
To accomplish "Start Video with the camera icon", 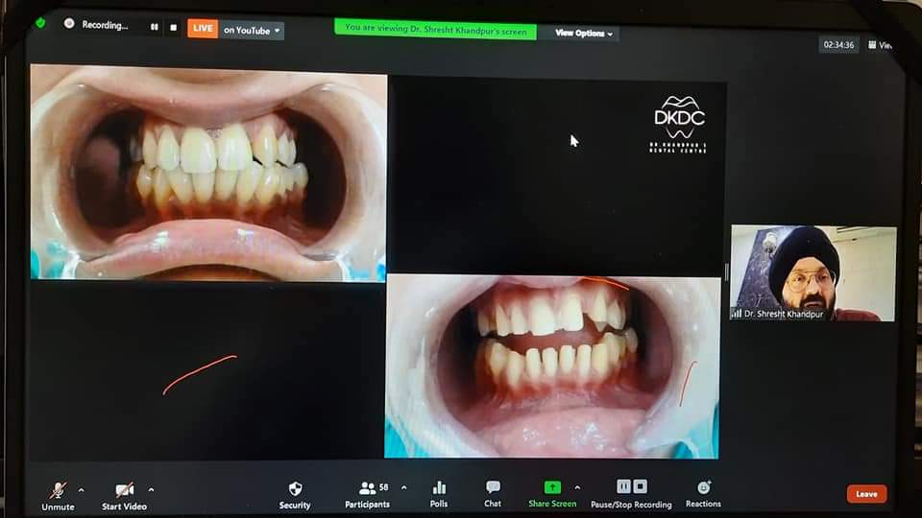I will [x=124, y=496].
